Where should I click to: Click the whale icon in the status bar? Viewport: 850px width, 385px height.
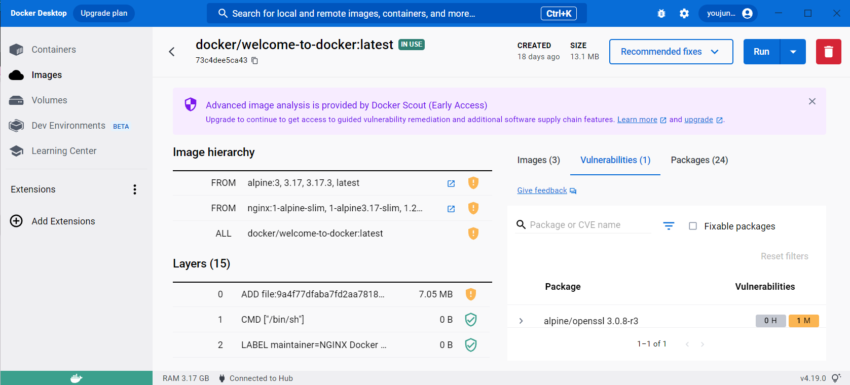77,378
